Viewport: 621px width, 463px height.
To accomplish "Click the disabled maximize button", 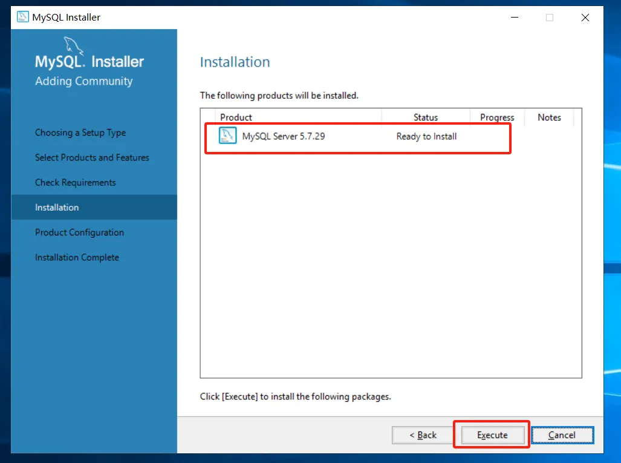I will 549,18.
